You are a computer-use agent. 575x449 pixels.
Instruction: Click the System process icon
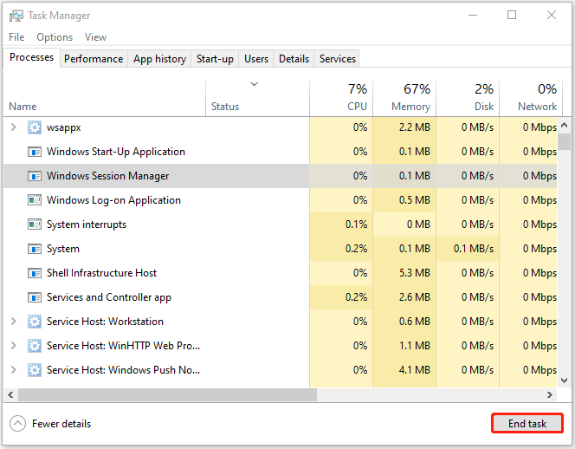click(35, 249)
